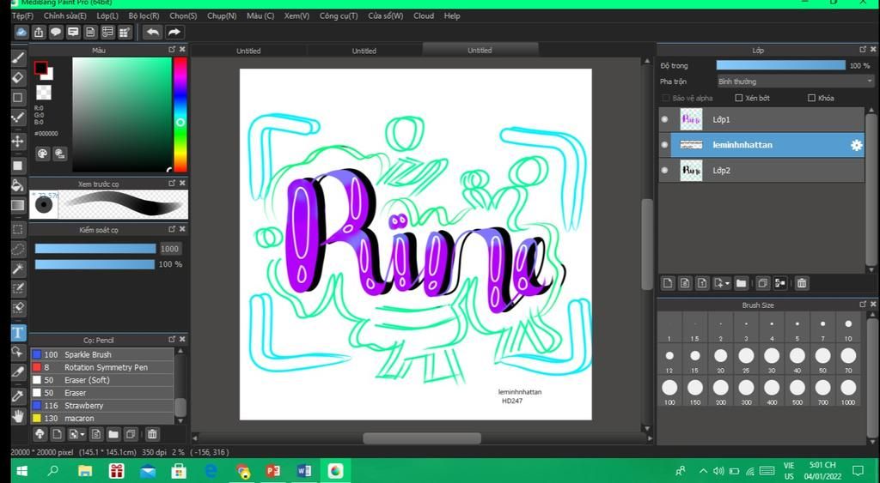Image resolution: width=880 pixels, height=483 pixels.
Task: Activate the rectangular Select tool
Action: point(18,229)
